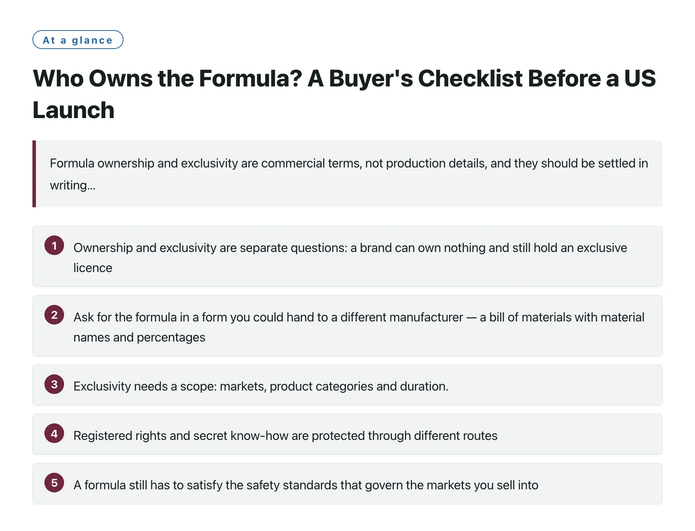This screenshot has height=531, width=695.
Task: Select the safety standards checklist card
Action: pyautogui.click(x=347, y=484)
